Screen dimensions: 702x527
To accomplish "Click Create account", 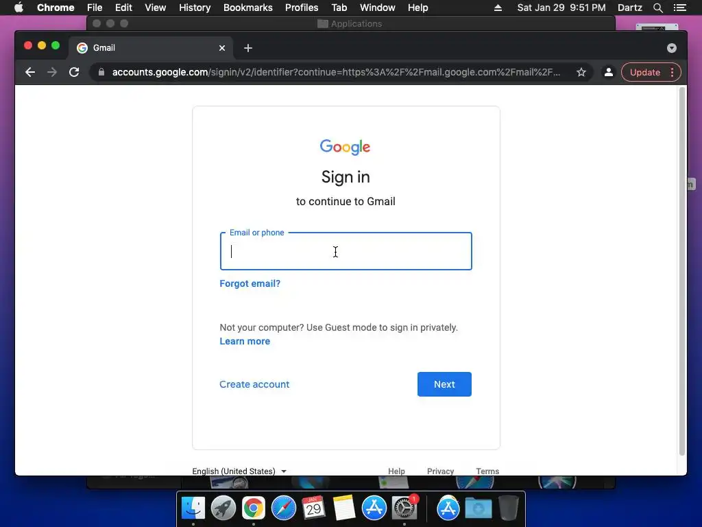I will click(x=254, y=384).
